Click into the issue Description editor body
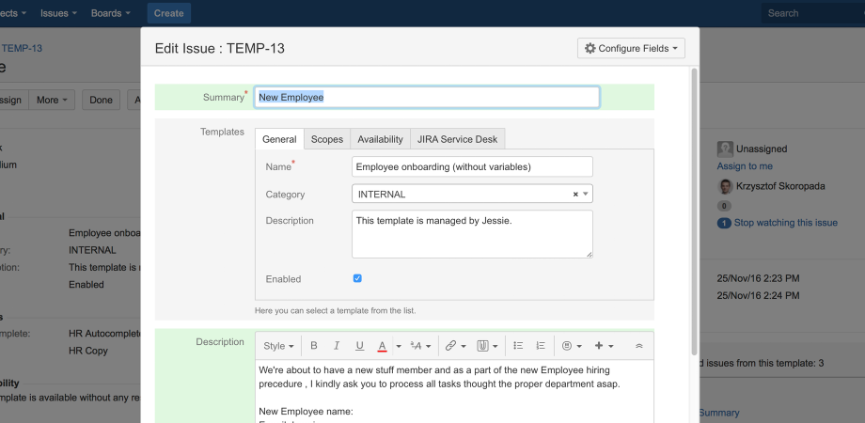Viewport: 865px width, 423px height. pyautogui.click(x=454, y=392)
